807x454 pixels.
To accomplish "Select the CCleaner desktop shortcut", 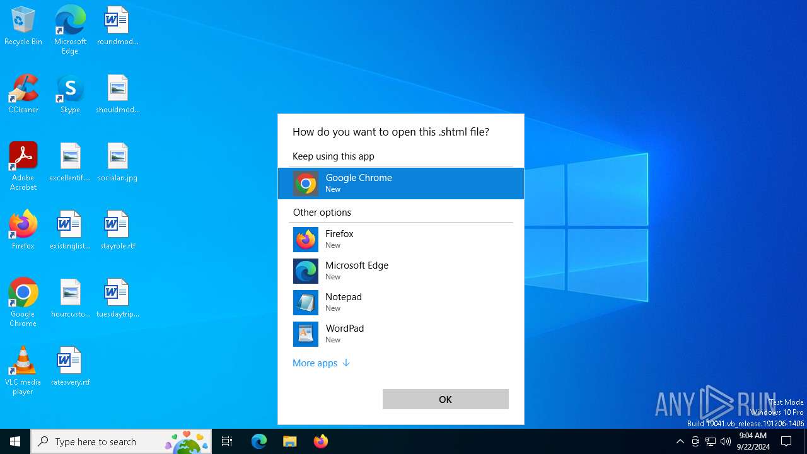I will [23, 94].
